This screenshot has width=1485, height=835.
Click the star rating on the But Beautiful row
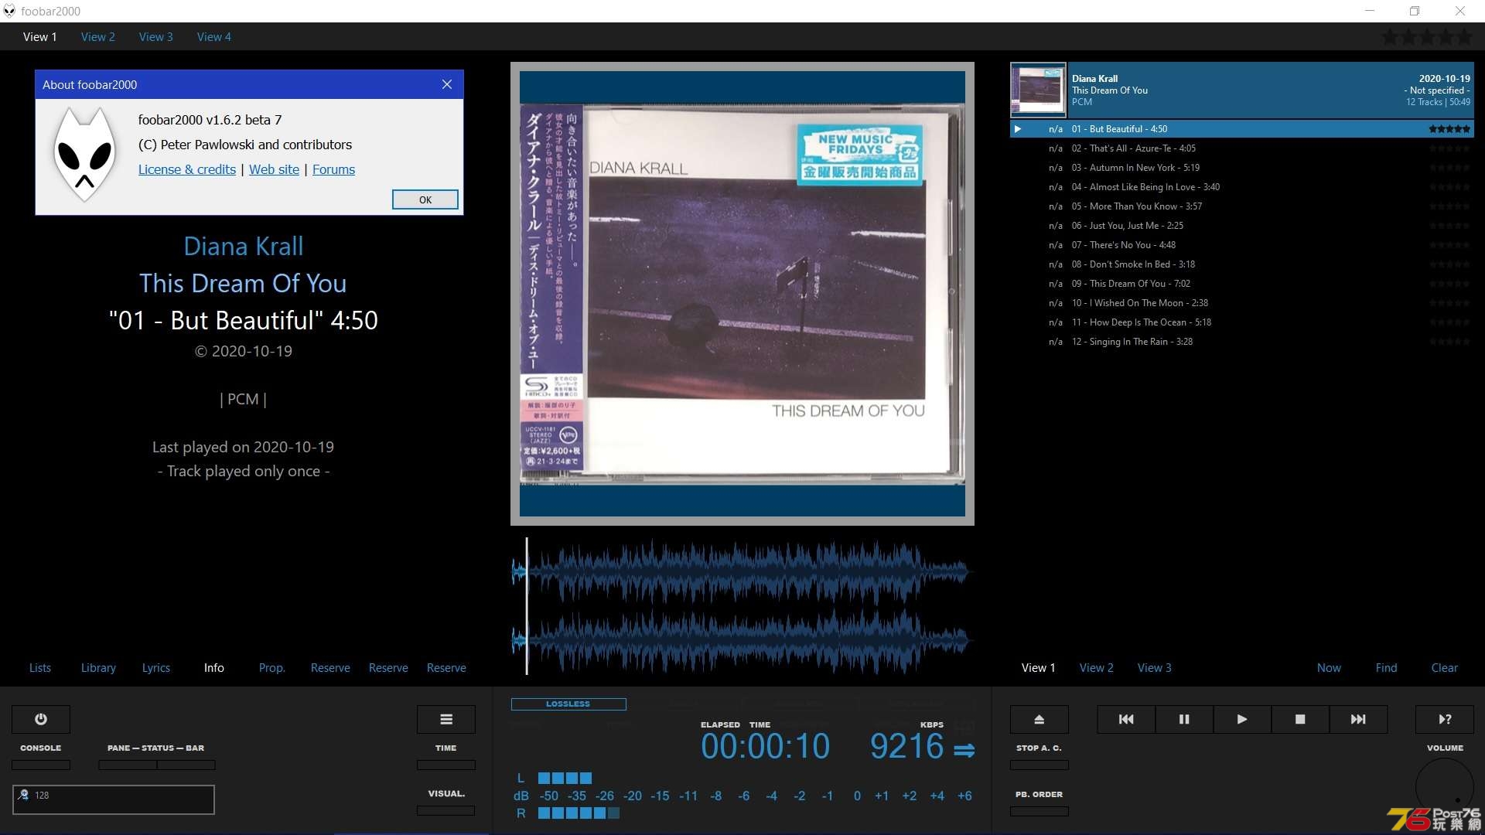click(1449, 129)
